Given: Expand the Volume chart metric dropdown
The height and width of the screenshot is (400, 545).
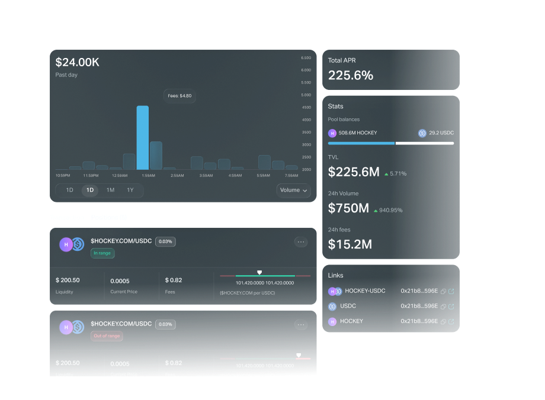Looking at the screenshot, I should pyautogui.click(x=294, y=190).
